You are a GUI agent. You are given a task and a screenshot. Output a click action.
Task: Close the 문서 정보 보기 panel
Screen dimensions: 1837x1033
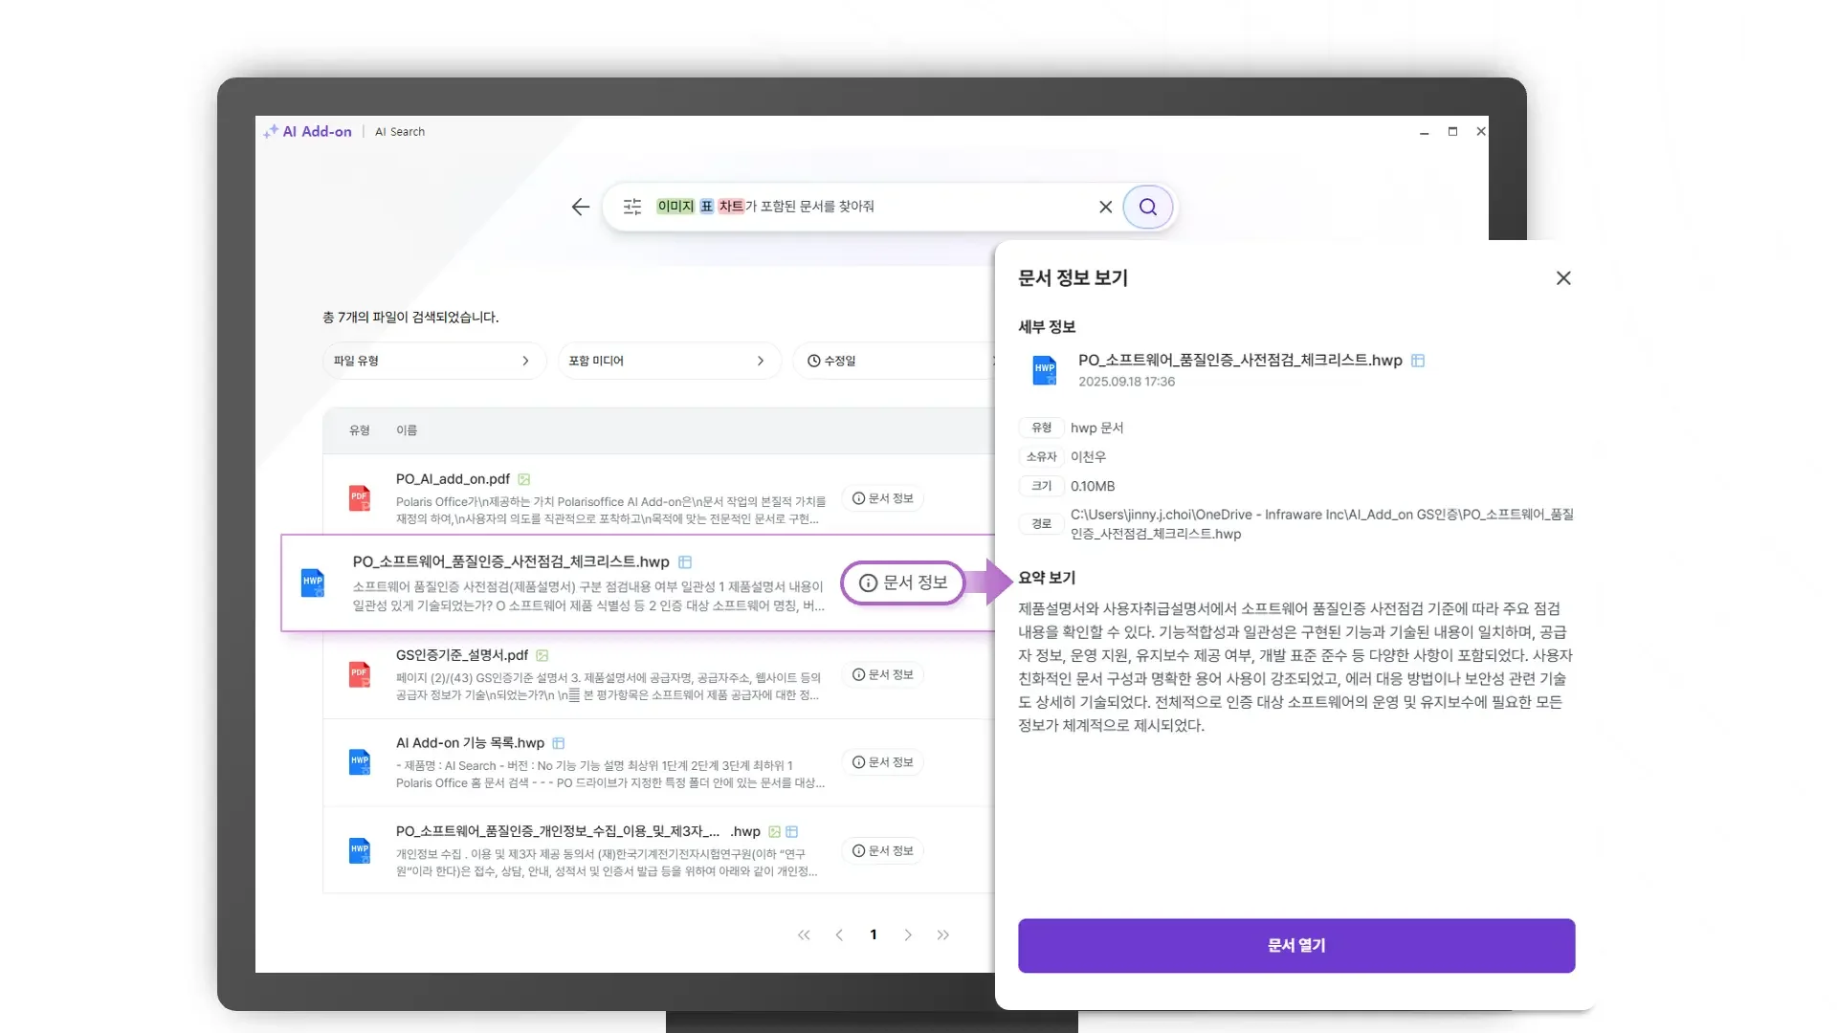(1563, 278)
